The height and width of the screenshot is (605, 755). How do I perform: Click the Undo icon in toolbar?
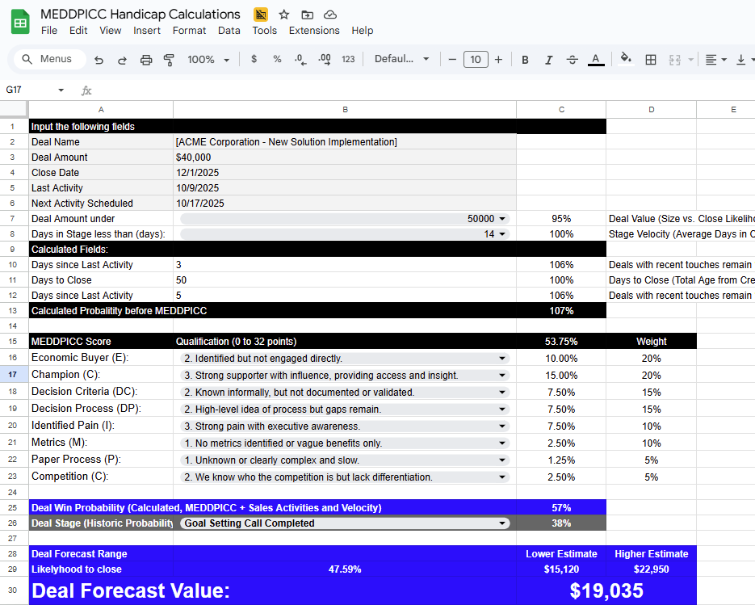click(x=99, y=60)
